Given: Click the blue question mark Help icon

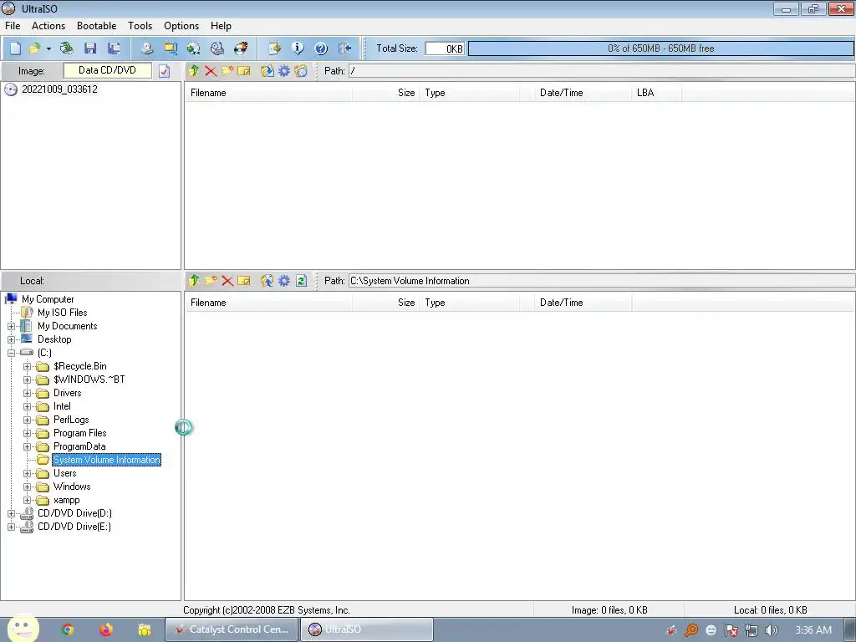Looking at the screenshot, I should click(x=321, y=48).
